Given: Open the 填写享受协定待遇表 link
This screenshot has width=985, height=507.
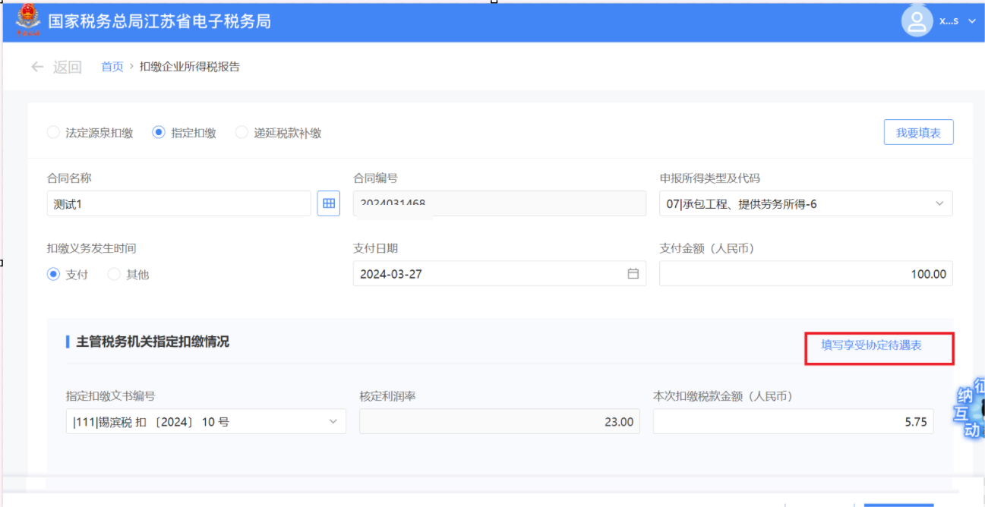Looking at the screenshot, I should point(871,345).
